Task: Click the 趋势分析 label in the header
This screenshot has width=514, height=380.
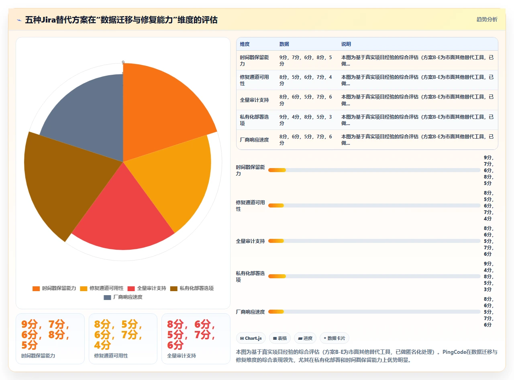Action: click(487, 19)
